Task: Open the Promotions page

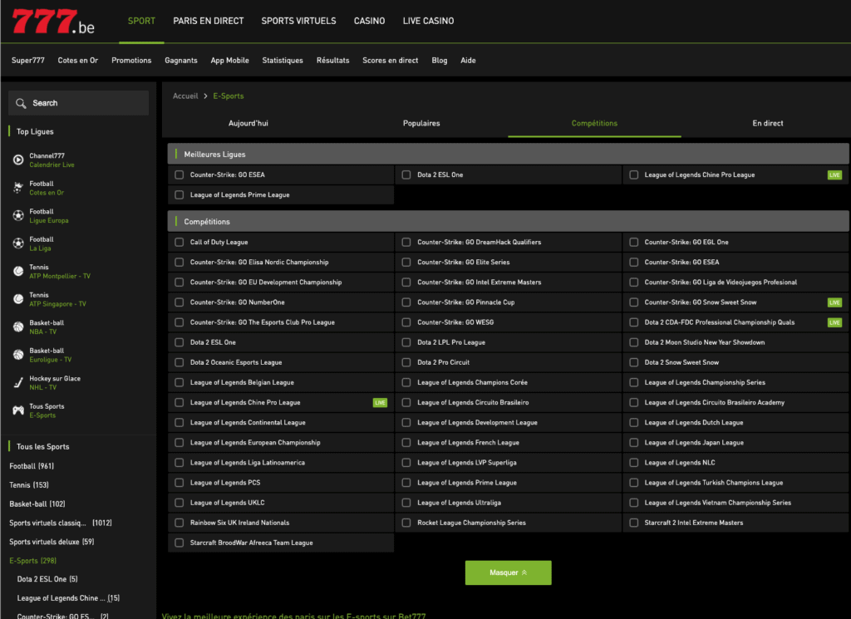Action: pyautogui.click(x=131, y=60)
